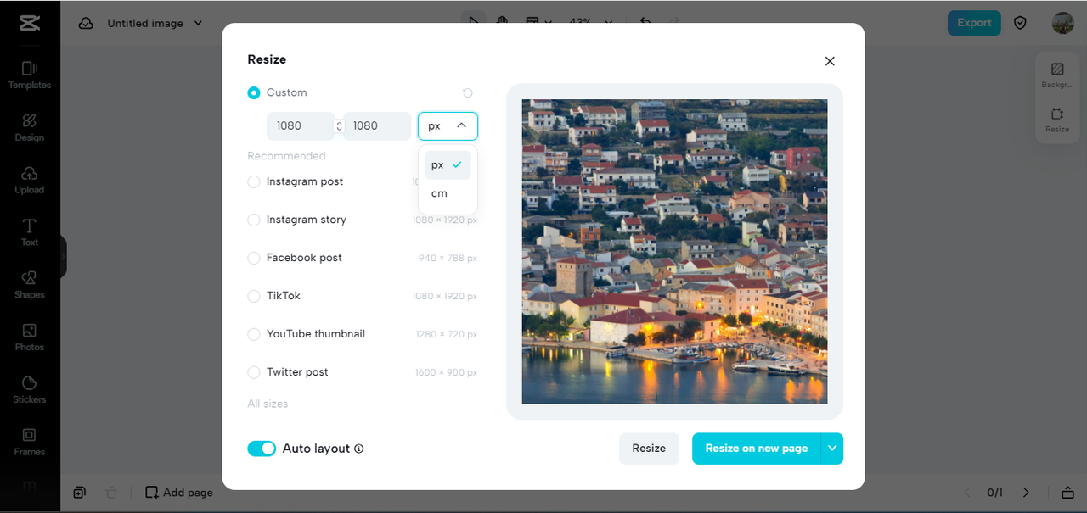Image resolution: width=1087 pixels, height=513 pixels.
Task: Select the Custom radio button
Action: (x=254, y=92)
